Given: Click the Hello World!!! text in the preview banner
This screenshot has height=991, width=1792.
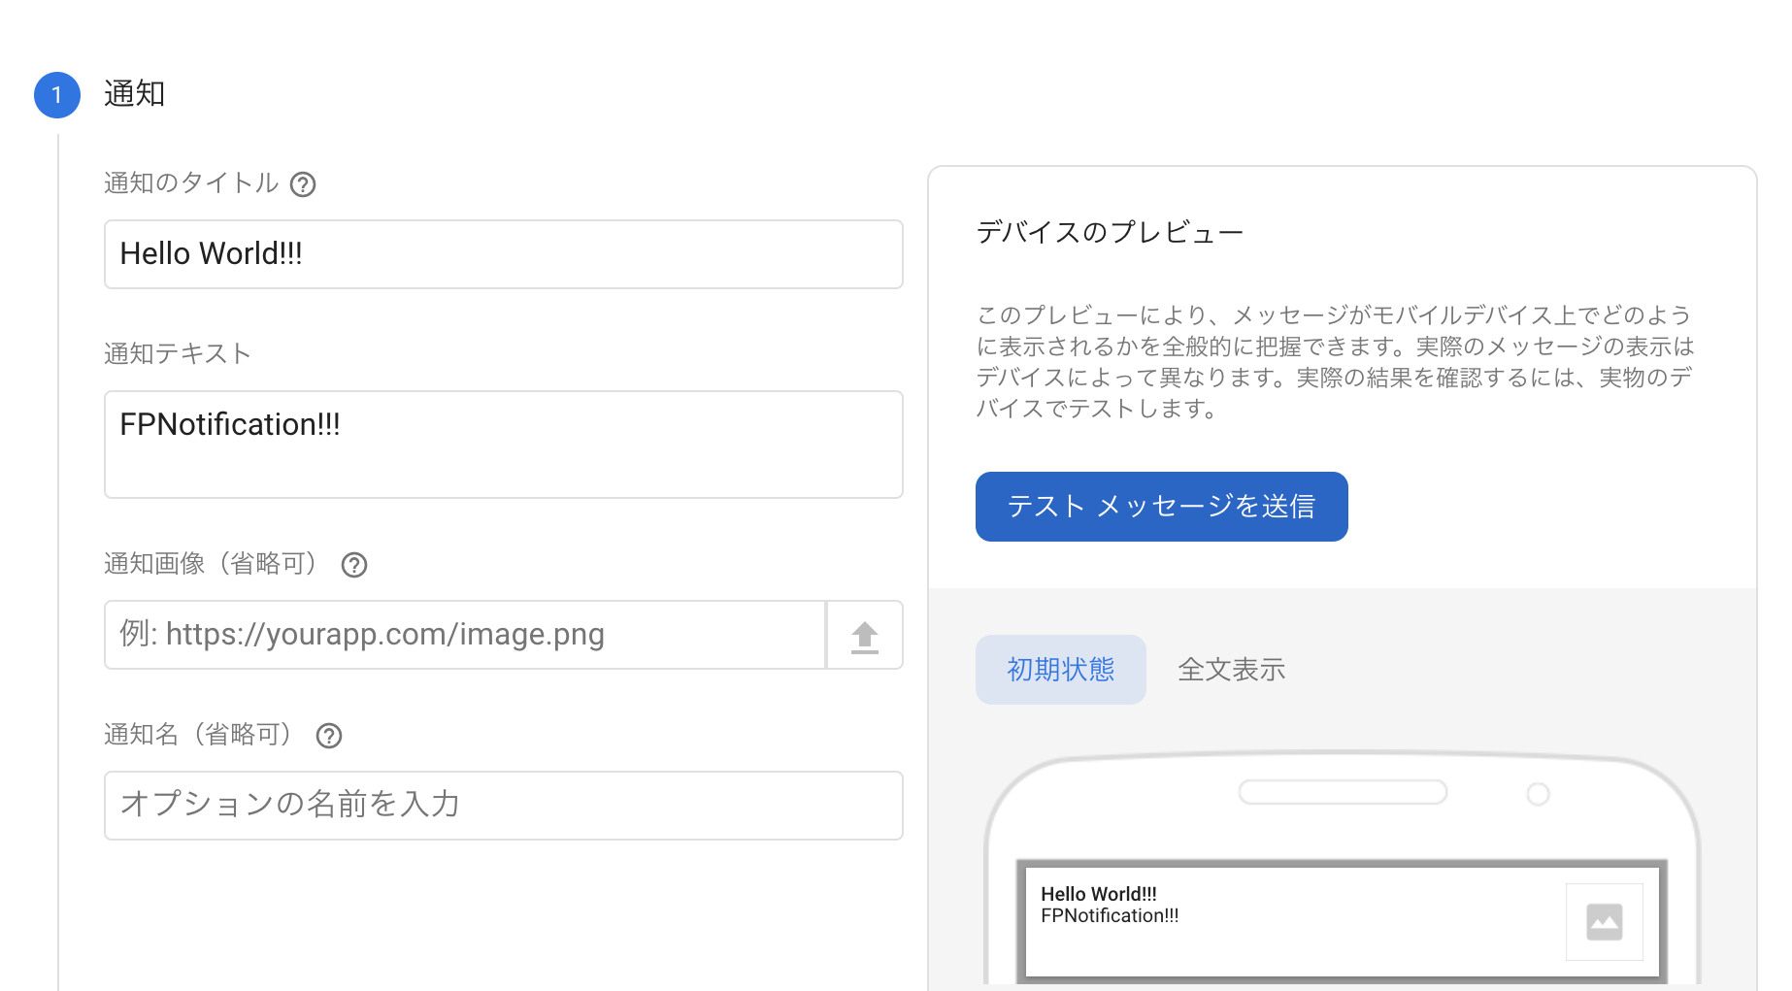Looking at the screenshot, I should click(1098, 893).
